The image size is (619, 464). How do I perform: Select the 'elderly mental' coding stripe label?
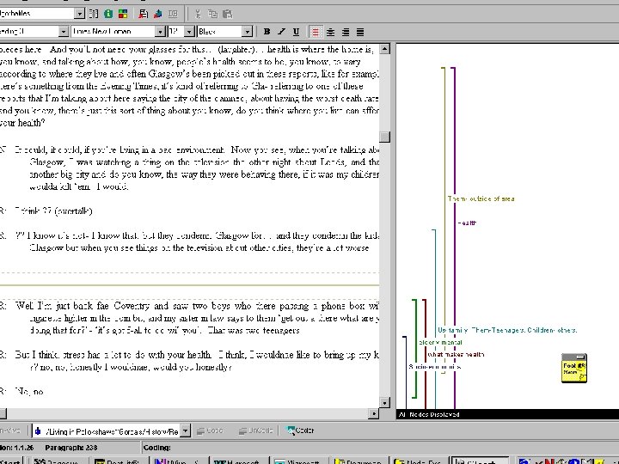tap(440, 343)
